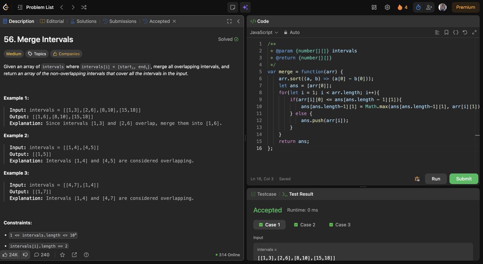The image size is (483, 264).
Task: Run the code
Action: click(436, 179)
